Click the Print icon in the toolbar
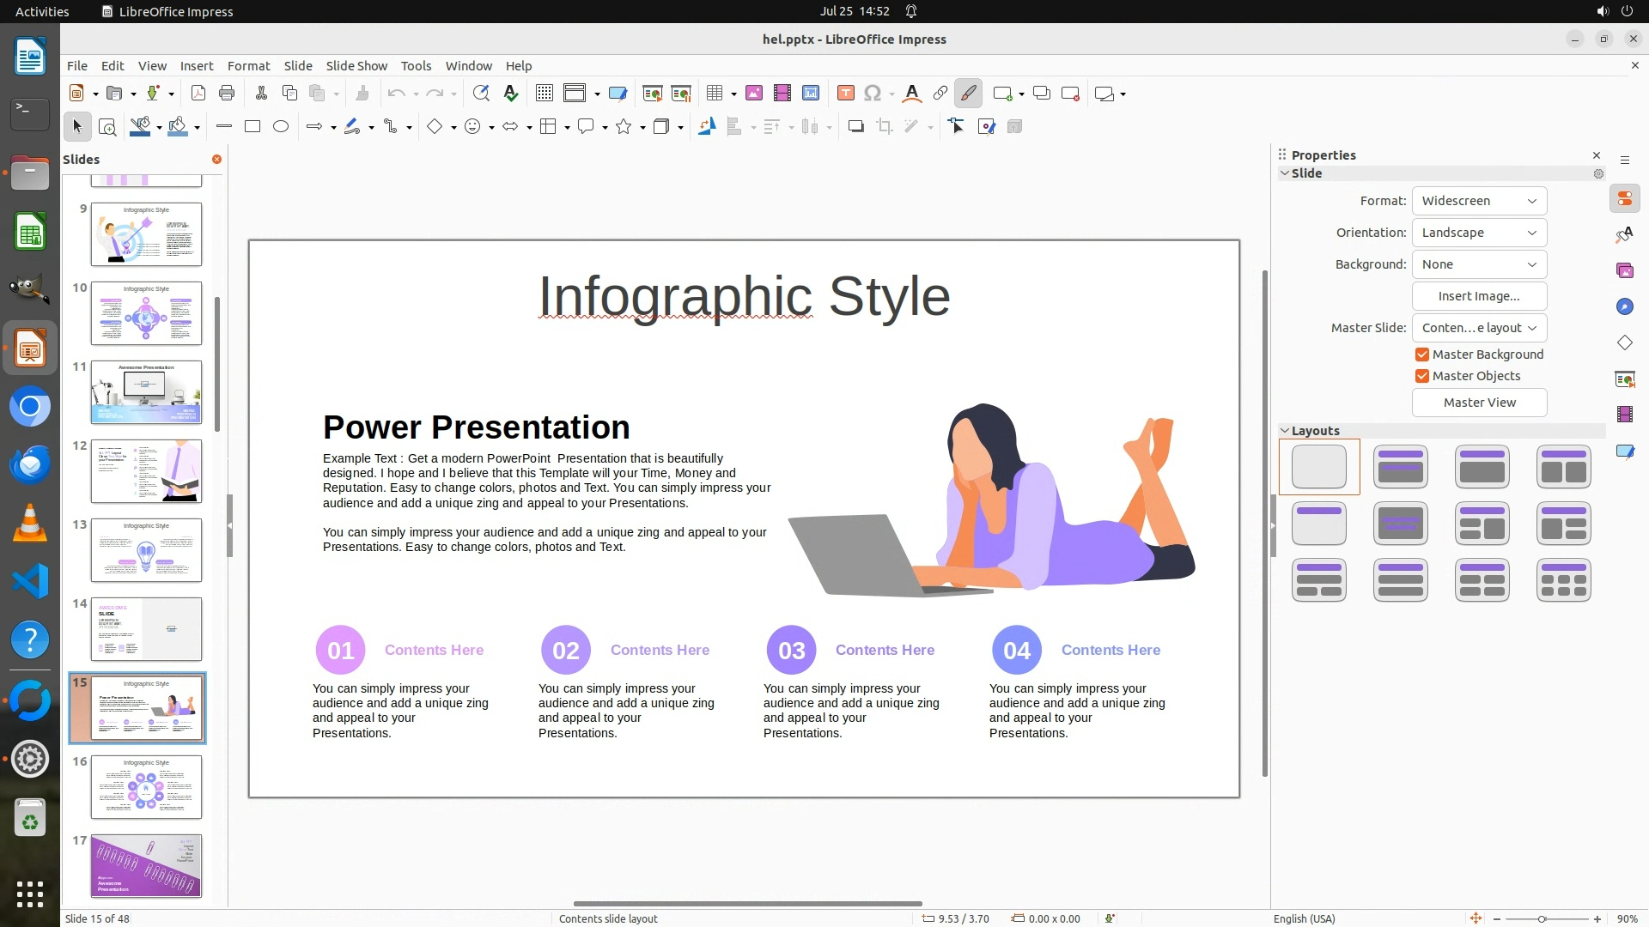This screenshot has height=927, width=1649. tap(227, 94)
